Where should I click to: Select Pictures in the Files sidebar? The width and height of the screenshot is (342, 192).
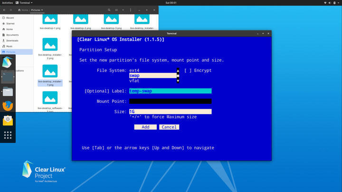(17, 52)
